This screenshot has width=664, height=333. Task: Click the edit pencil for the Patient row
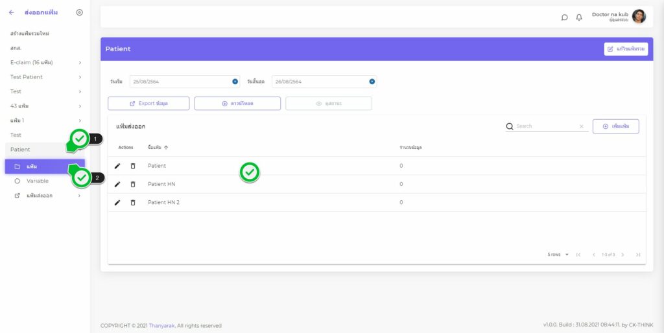(117, 166)
